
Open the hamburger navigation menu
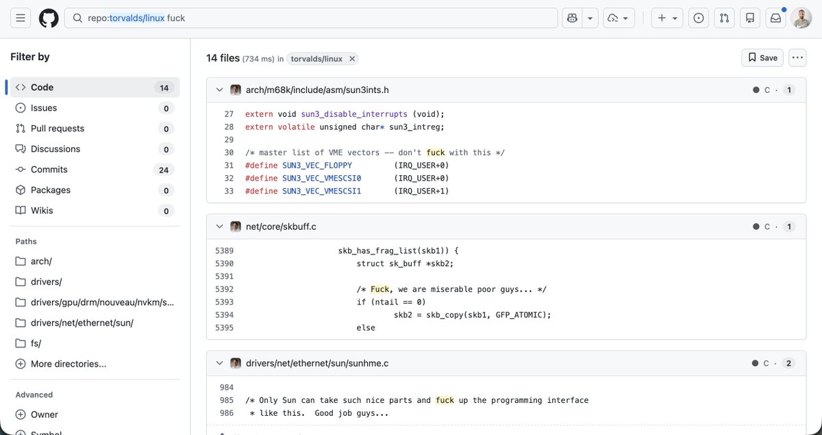[21, 18]
